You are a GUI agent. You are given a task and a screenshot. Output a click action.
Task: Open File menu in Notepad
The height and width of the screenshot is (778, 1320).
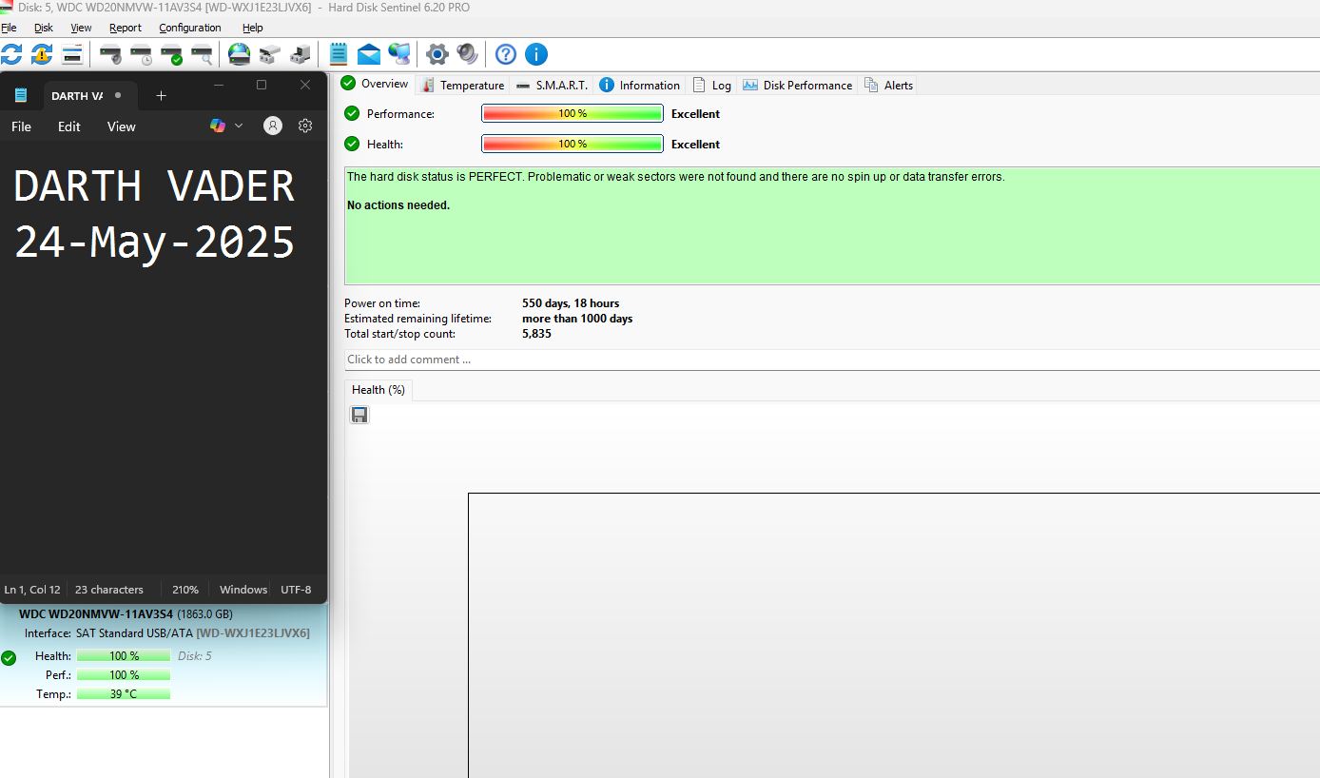pos(21,126)
